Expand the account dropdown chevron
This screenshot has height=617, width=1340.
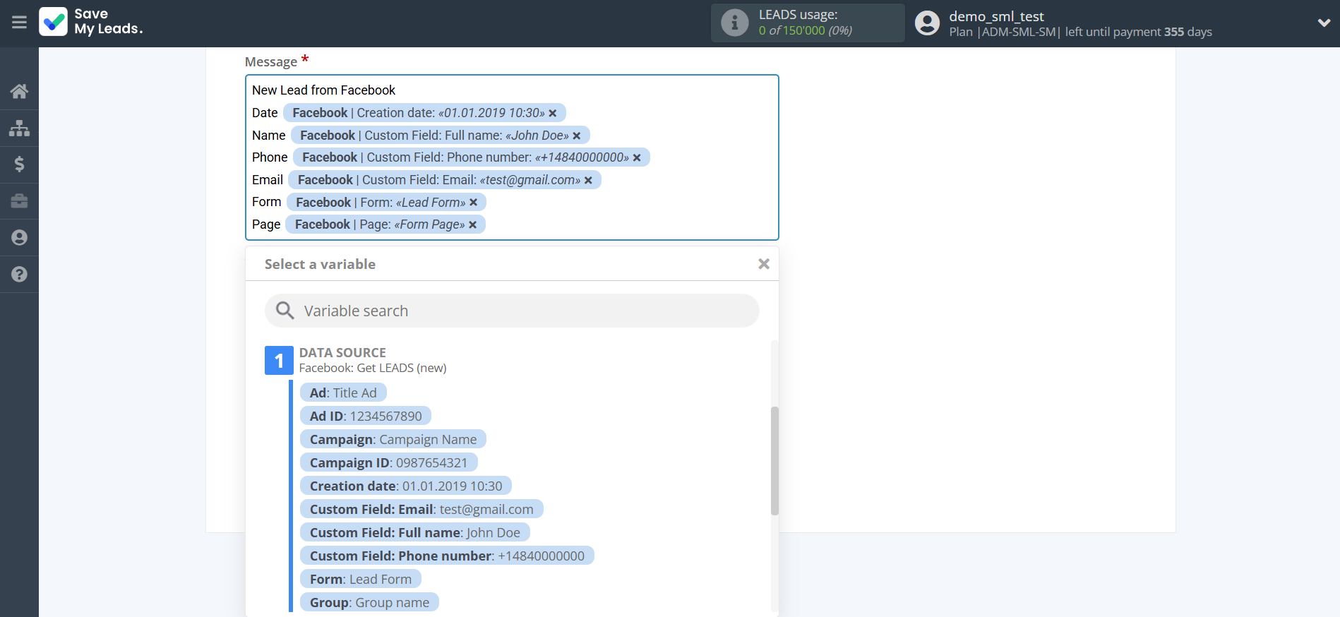1324,23
